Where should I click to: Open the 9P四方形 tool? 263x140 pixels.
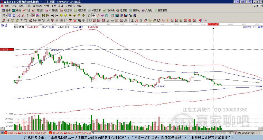52,10
